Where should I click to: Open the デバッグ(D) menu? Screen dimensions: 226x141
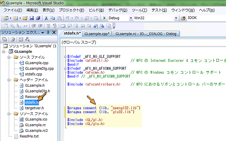pos(118,10)
